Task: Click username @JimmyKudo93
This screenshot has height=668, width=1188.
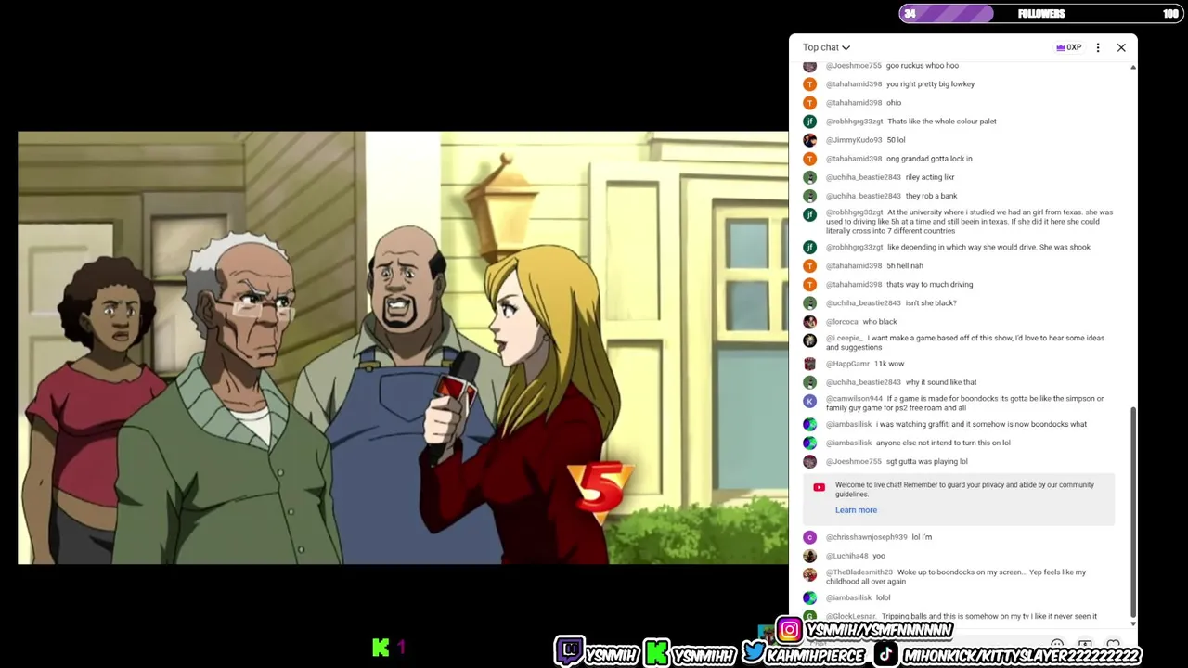Action: click(x=854, y=140)
